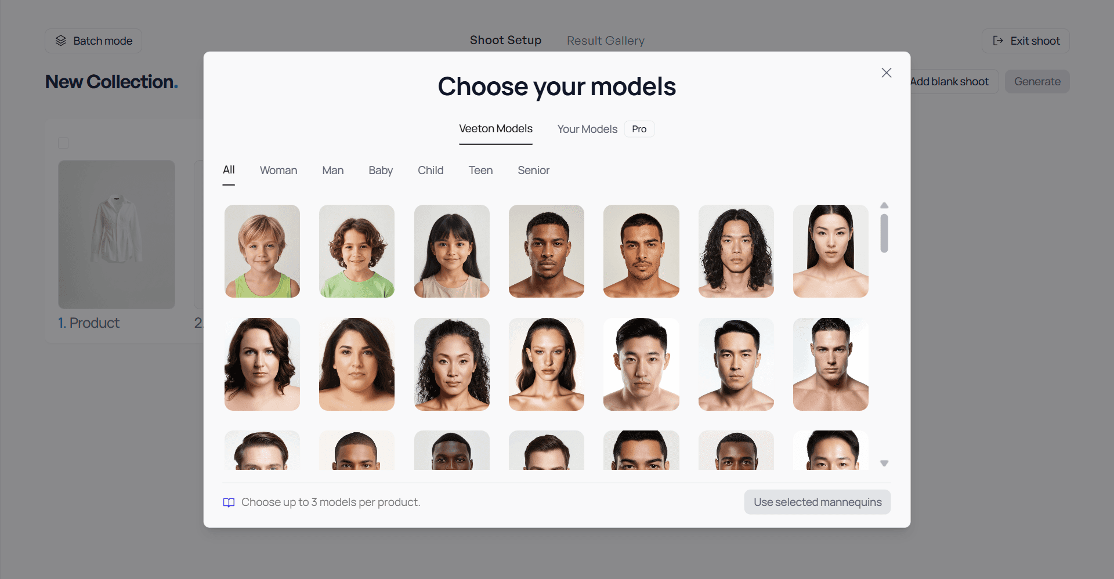Click the Pro badge next to Your Models
1114x579 pixels.
pyautogui.click(x=639, y=129)
